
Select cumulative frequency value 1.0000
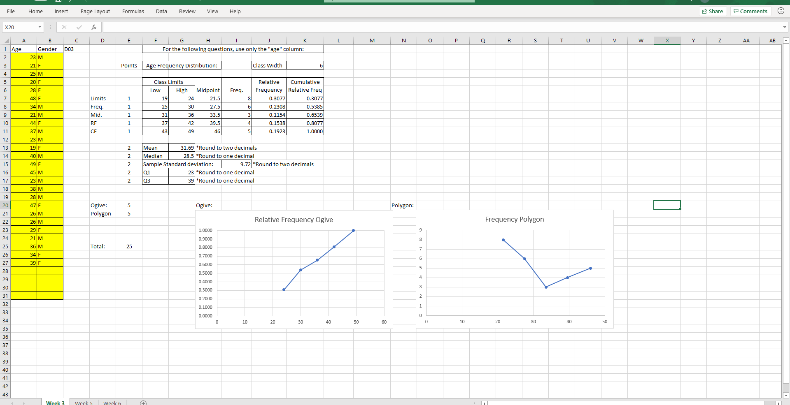(x=305, y=131)
